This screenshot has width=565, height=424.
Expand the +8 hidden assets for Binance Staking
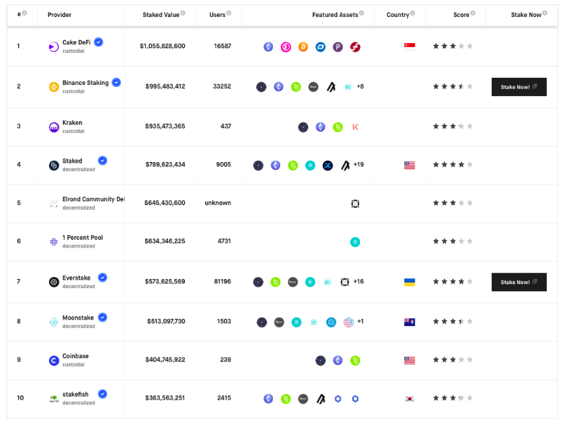(x=359, y=86)
